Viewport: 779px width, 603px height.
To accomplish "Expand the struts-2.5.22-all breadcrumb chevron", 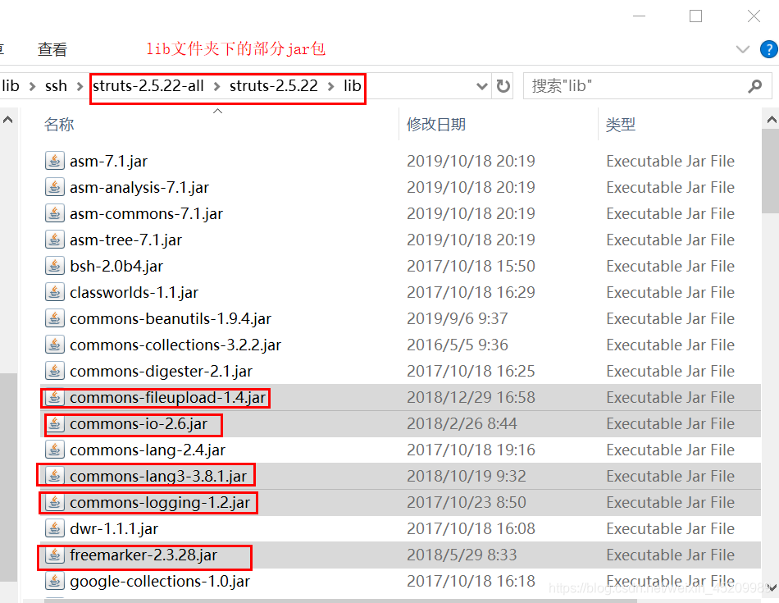I will (217, 85).
